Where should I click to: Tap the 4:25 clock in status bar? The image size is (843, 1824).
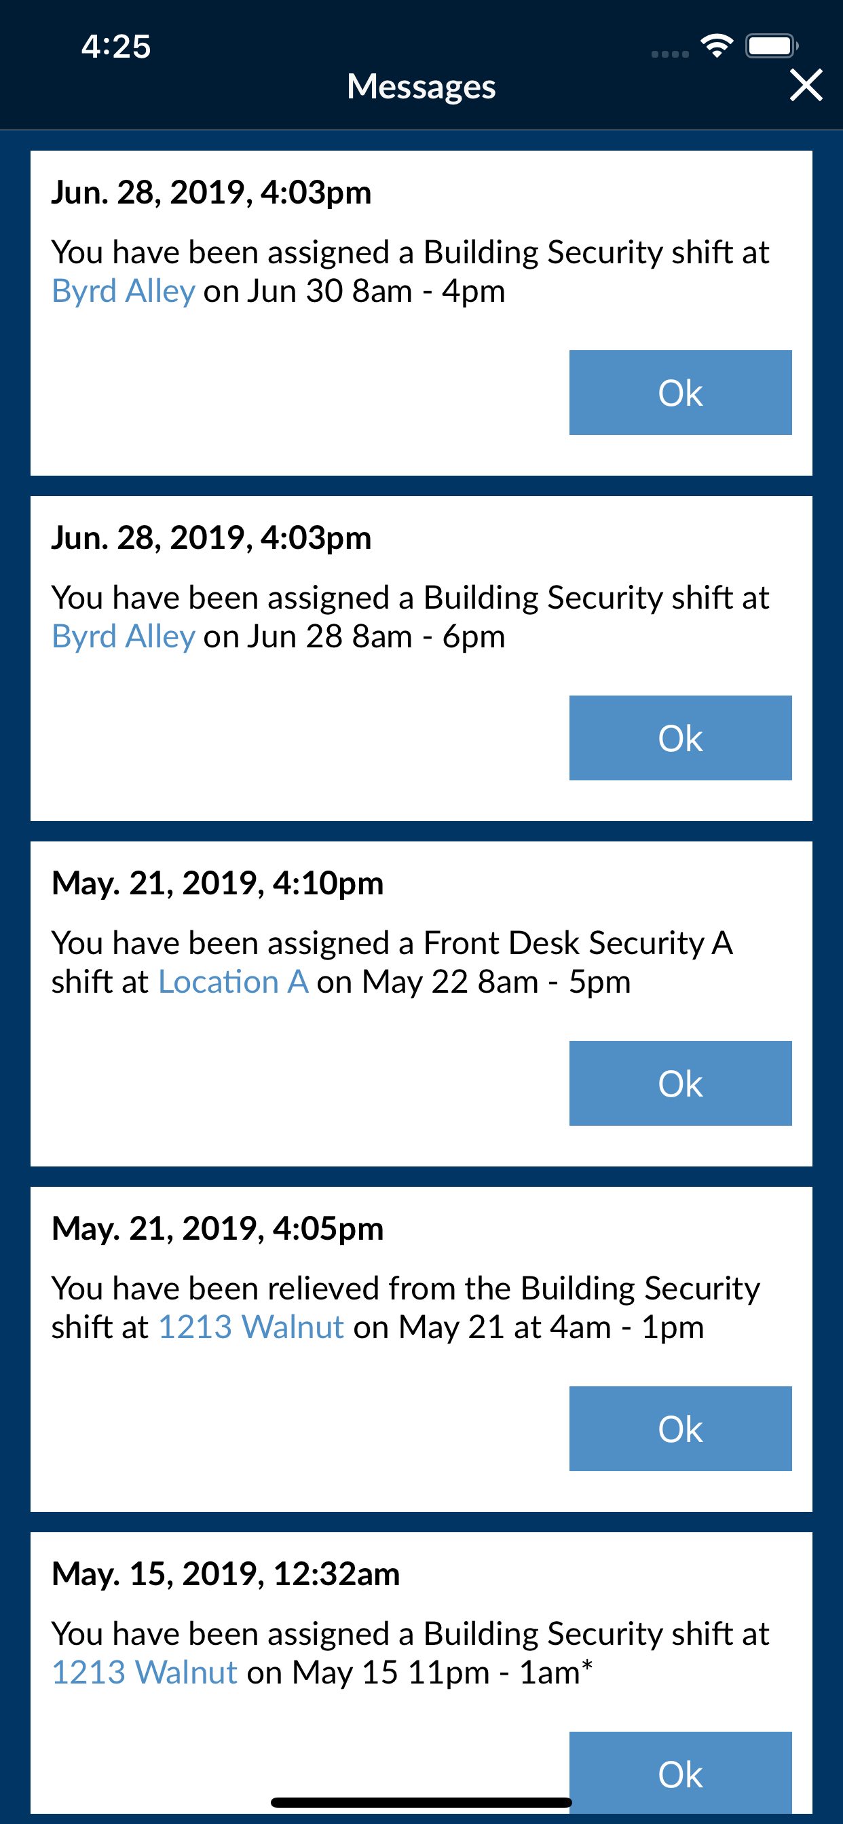115,47
